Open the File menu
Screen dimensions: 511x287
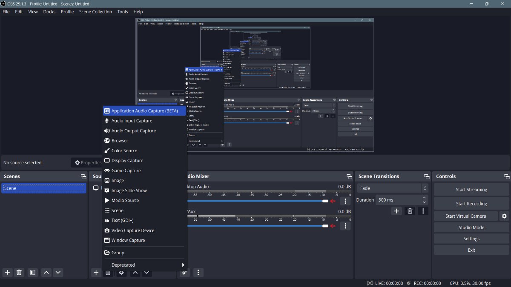pyautogui.click(x=6, y=12)
